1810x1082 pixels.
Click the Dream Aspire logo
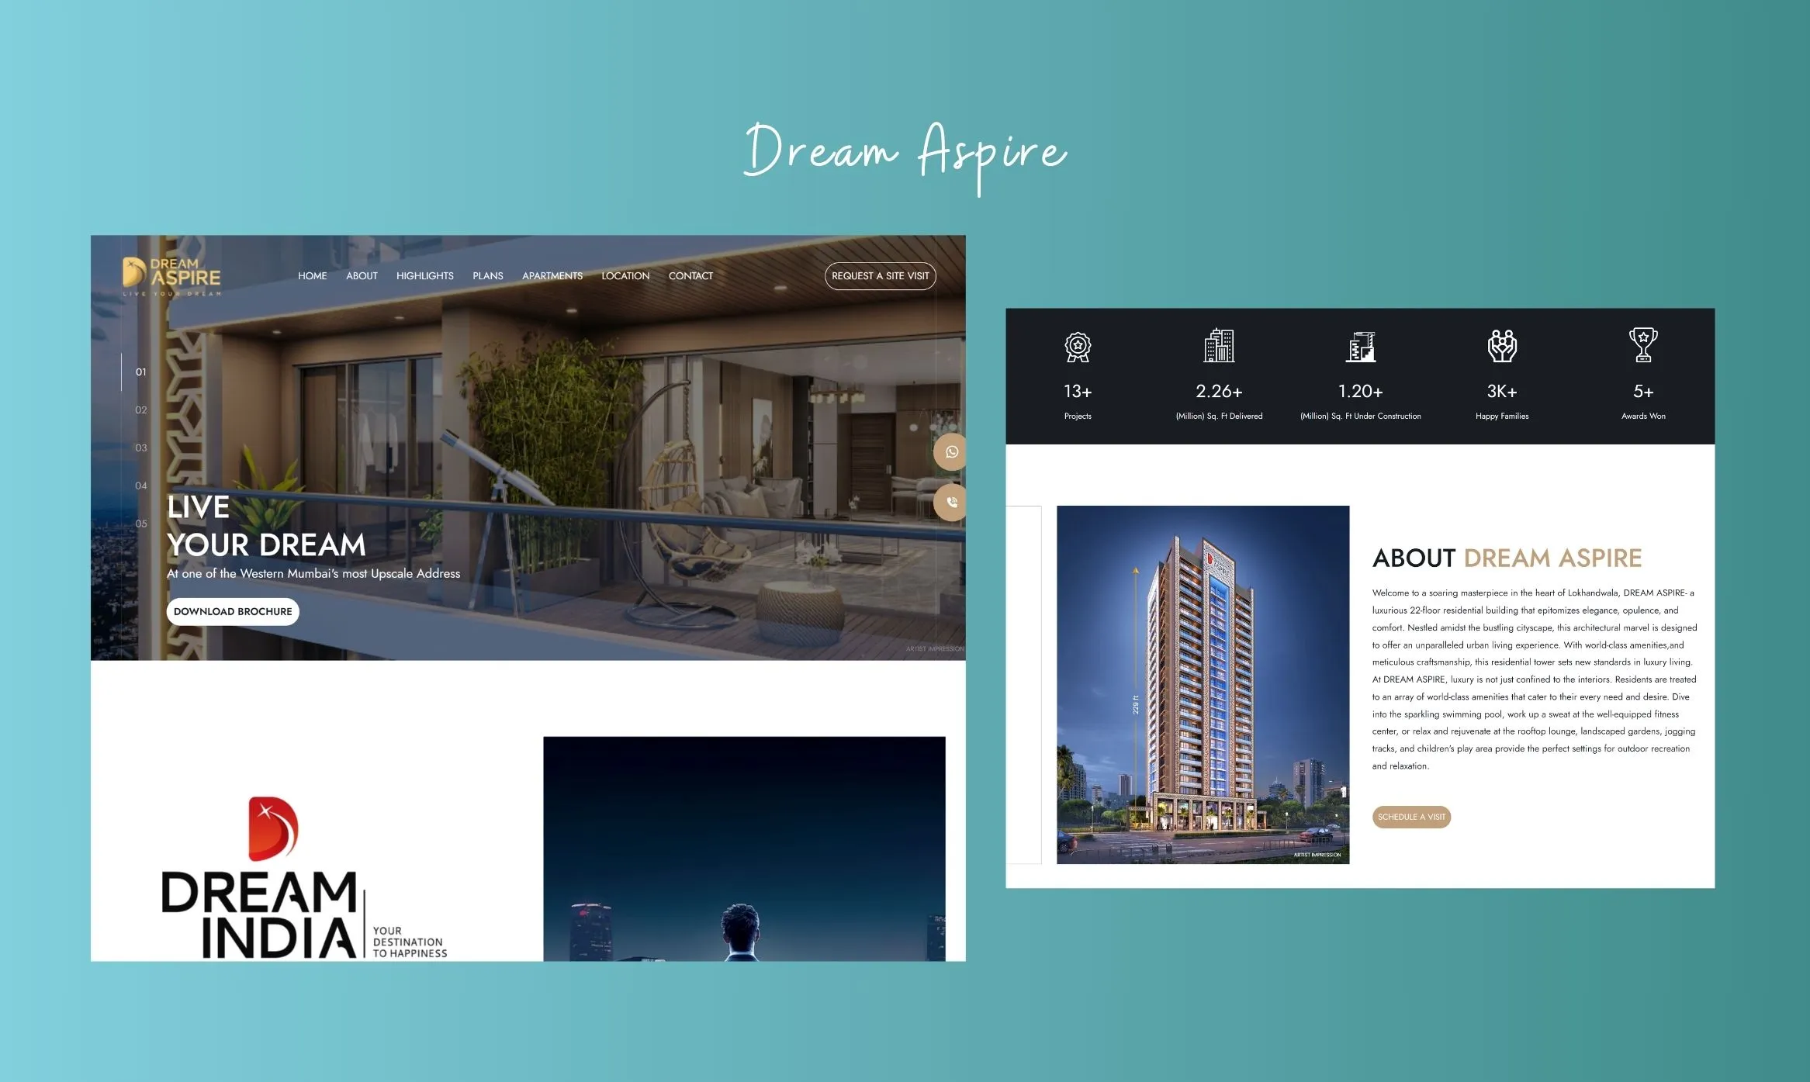(x=172, y=276)
